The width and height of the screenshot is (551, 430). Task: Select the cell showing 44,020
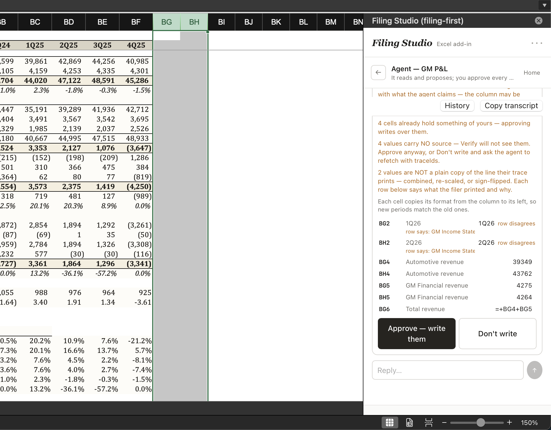(x=35, y=81)
